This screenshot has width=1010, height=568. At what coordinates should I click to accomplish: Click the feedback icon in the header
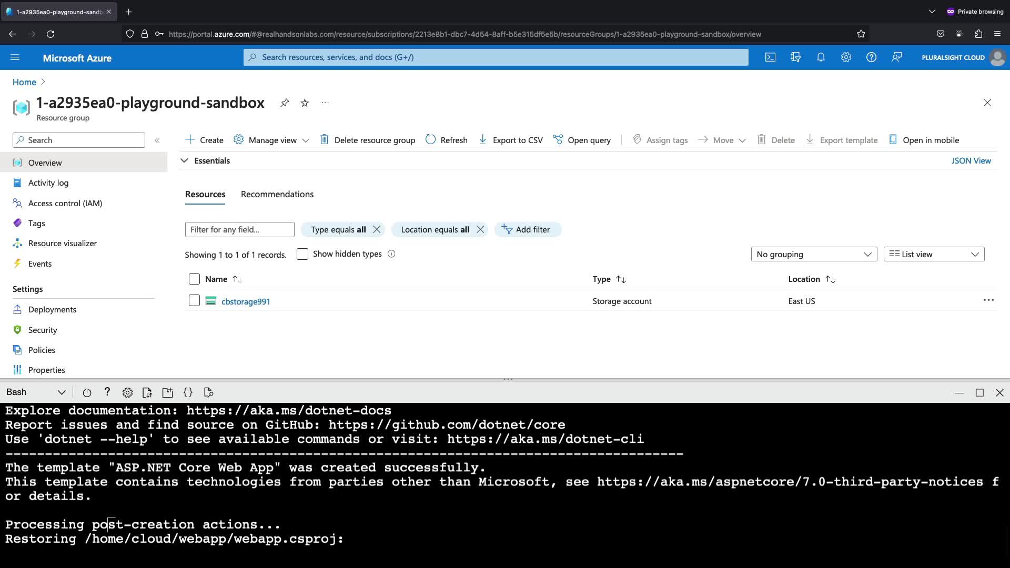(x=897, y=57)
